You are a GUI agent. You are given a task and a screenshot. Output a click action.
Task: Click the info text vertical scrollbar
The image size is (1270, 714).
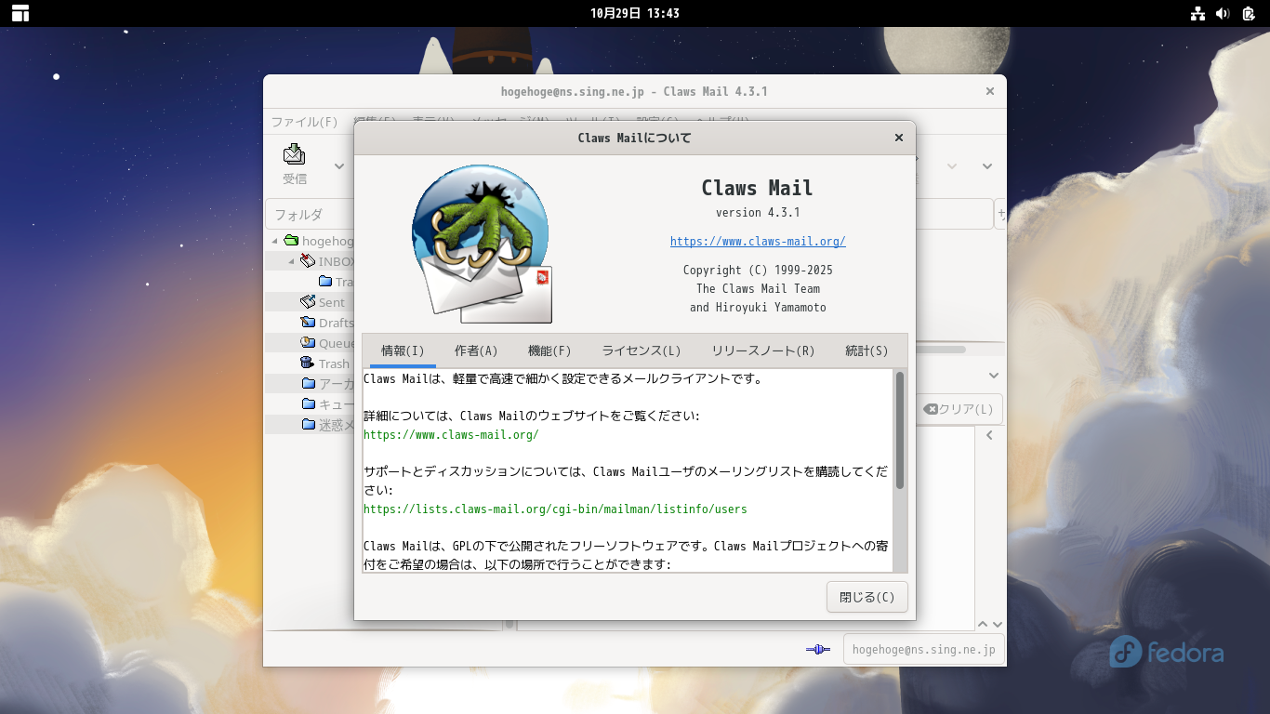point(900,430)
